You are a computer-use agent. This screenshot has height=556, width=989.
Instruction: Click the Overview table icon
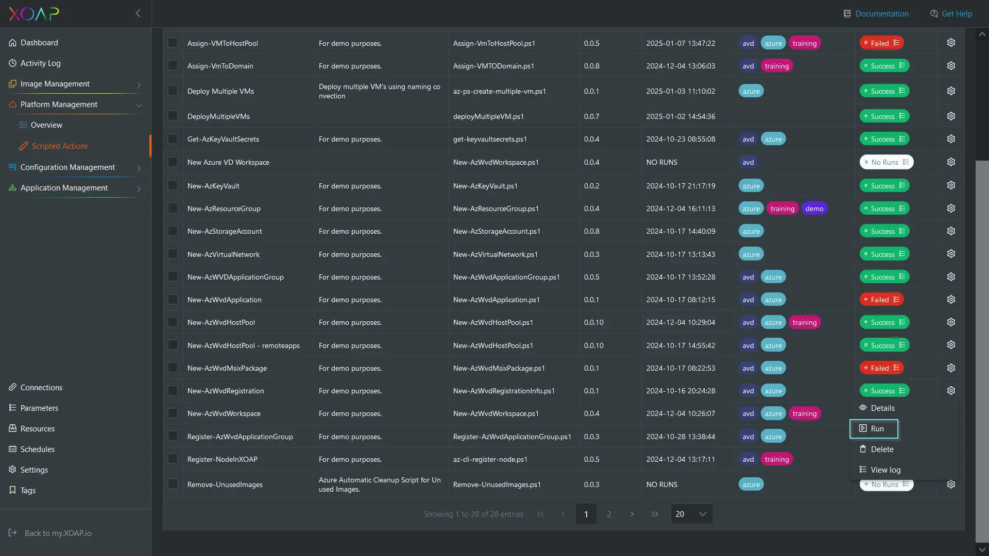tap(23, 125)
